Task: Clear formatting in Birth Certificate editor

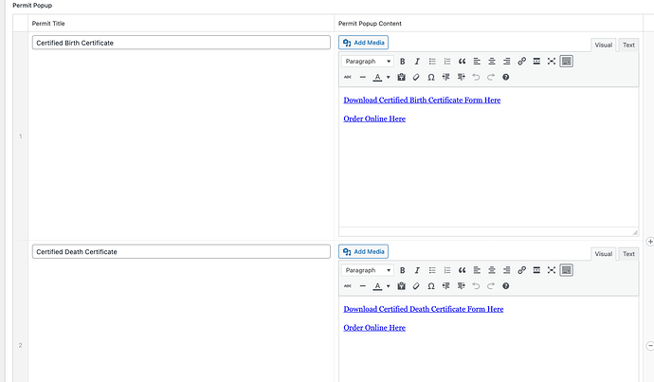Action: point(416,77)
